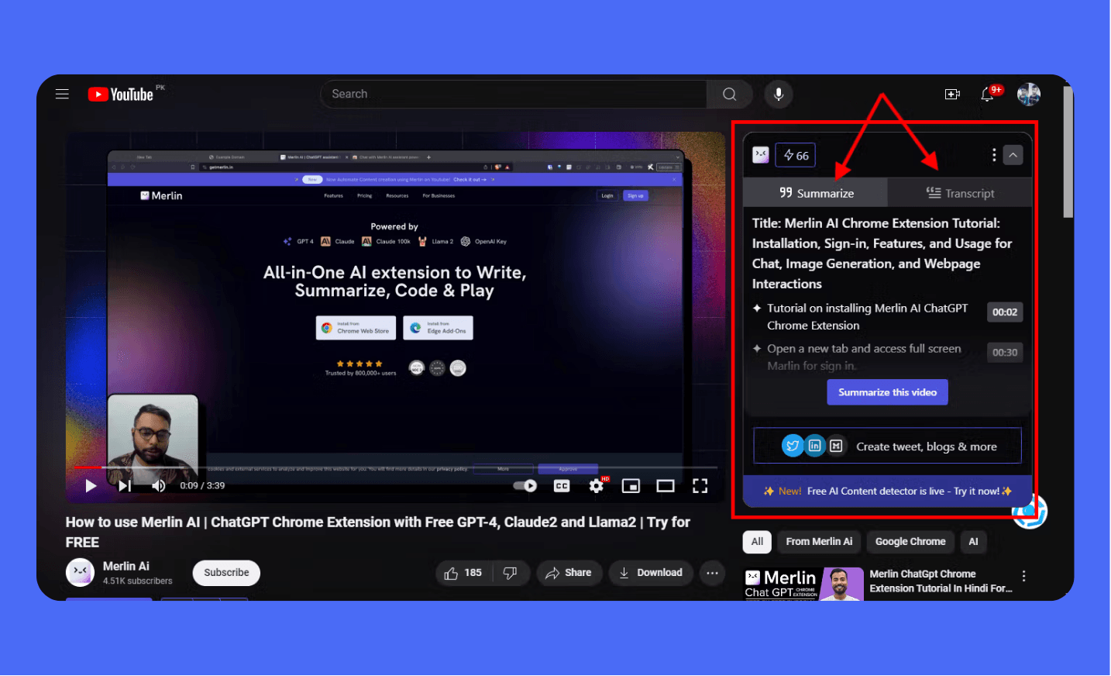Click the Twitter icon in Merlin panel
Image resolution: width=1111 pixels, height=676 pixels.
792,446
